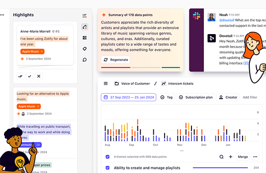This screenshot has width=266, height=173.
Task: Click the Summary of 178 data points heading
Action: (x=130, y=15)
